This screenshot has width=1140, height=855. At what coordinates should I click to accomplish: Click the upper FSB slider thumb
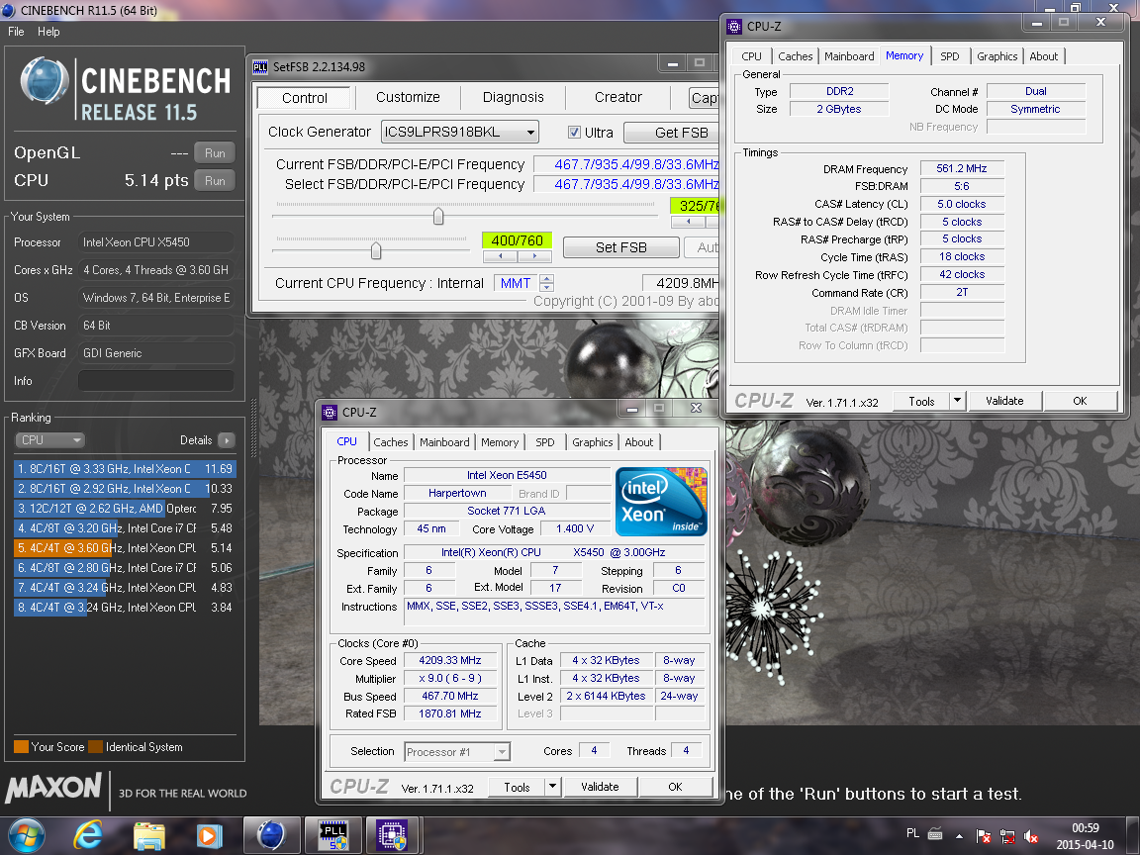438,216
